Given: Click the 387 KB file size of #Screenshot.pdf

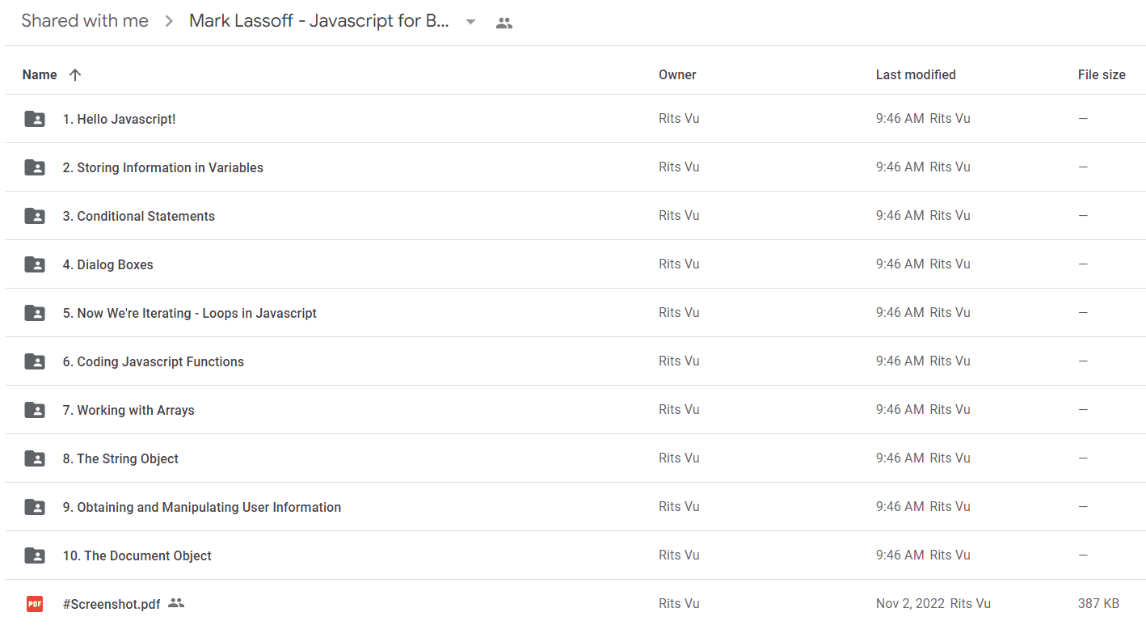Looking at the screenshot, I should 1098,603.
